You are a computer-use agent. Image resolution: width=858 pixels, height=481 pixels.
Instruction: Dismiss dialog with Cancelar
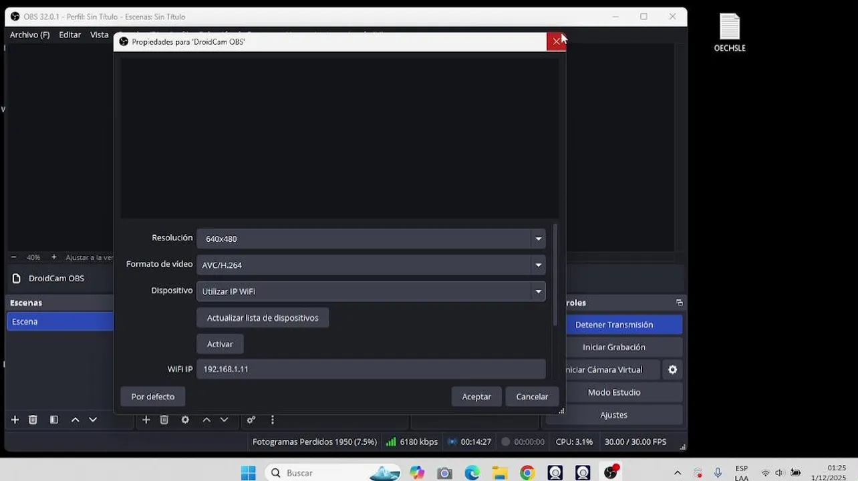click(x=532, y=396)
